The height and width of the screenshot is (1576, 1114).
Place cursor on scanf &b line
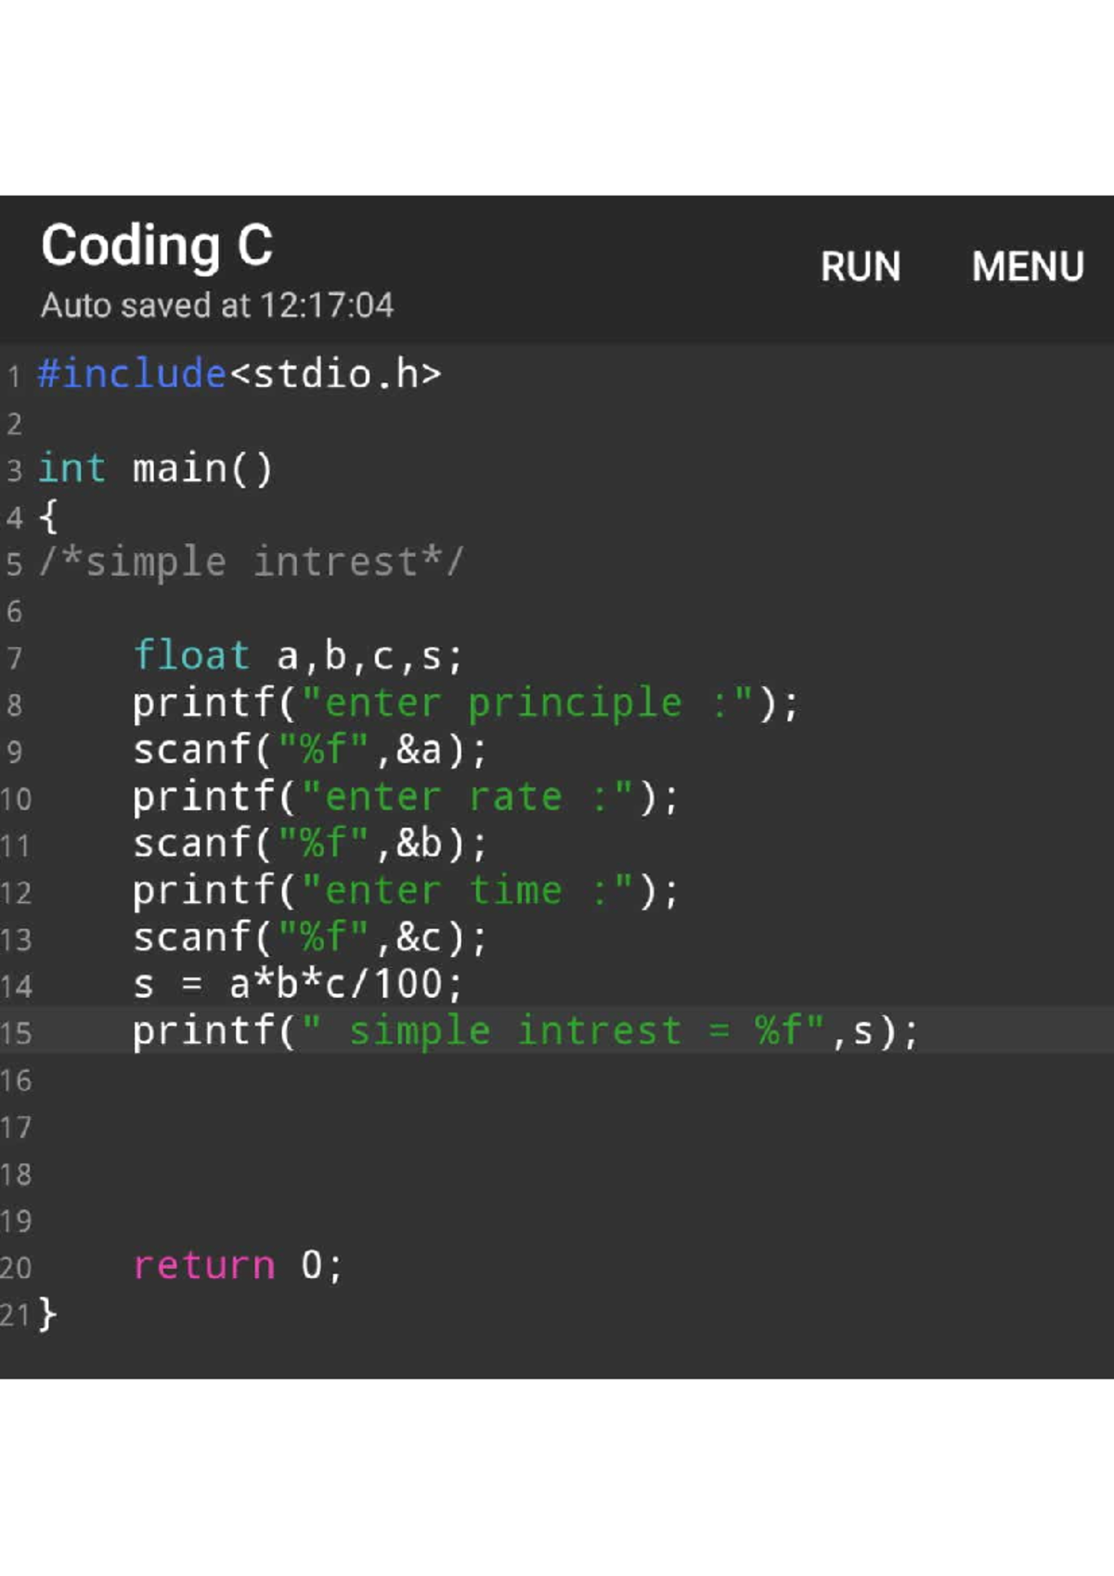coord(309,844)
